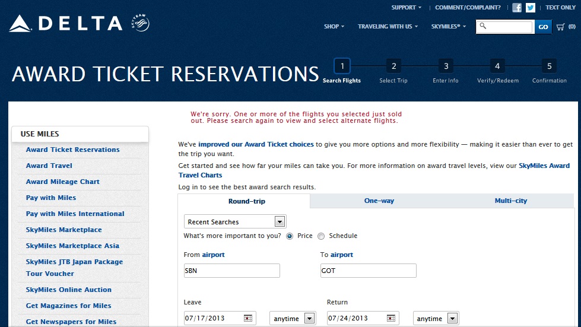Open the Award Mileage Chart link
Viewport: 581px width, 327px height.
(63, 182)
